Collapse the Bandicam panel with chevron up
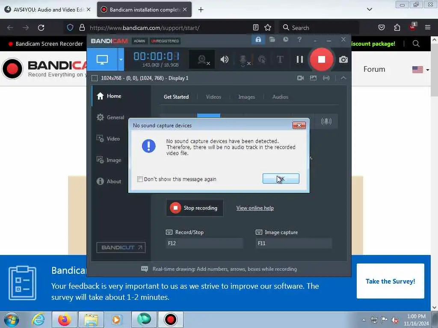 343,78
